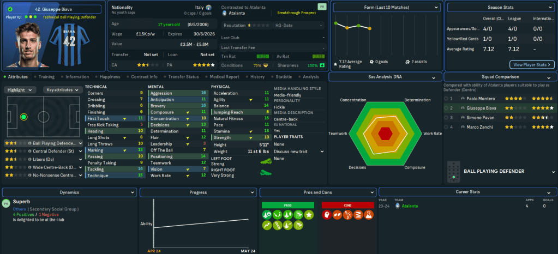This screenshot has height=254, width=558.
Task: Click the left foot green boot icon
Action: point(266,161)
